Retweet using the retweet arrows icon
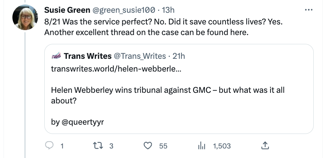Screen dimensions: 324x158 click(98, 146)
